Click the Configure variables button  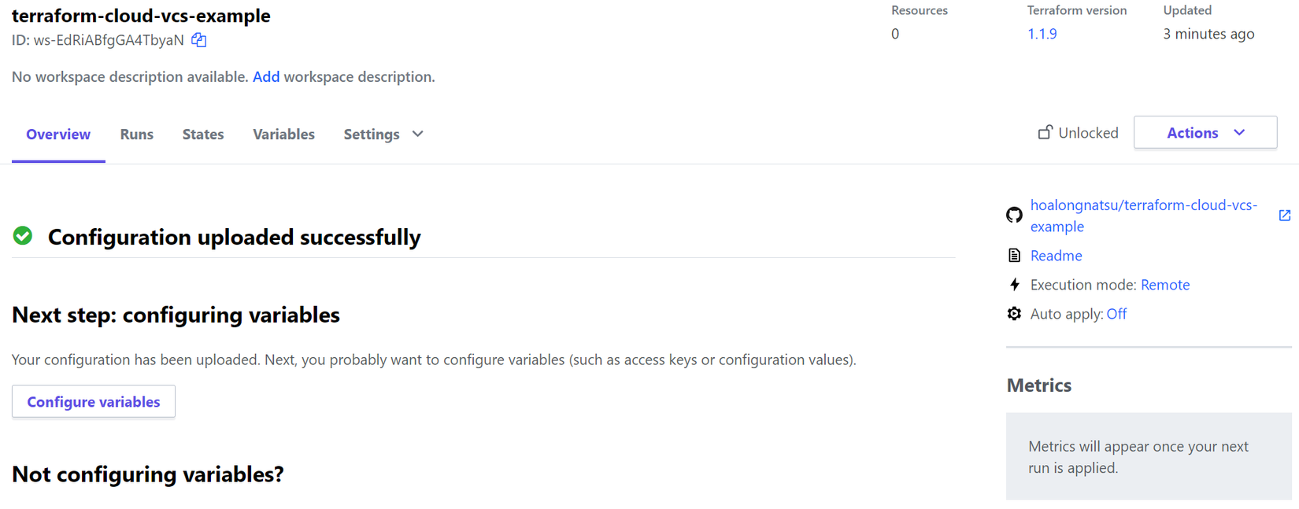click(x=94, y=402)
